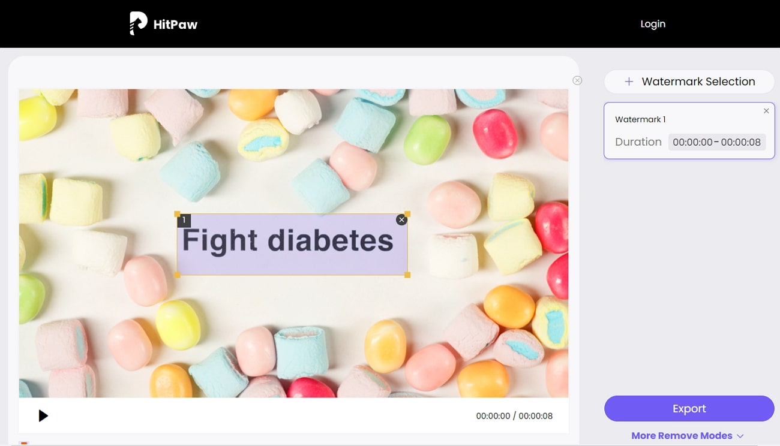Close the video editor panel

pyautogui.click(x=577, y=80)
